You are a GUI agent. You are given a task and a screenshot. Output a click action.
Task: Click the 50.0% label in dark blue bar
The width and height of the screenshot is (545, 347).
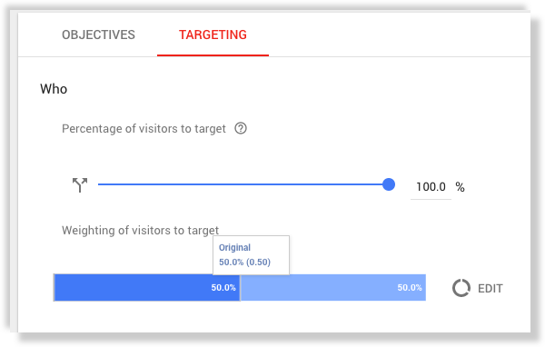click(x=223, y=288)
